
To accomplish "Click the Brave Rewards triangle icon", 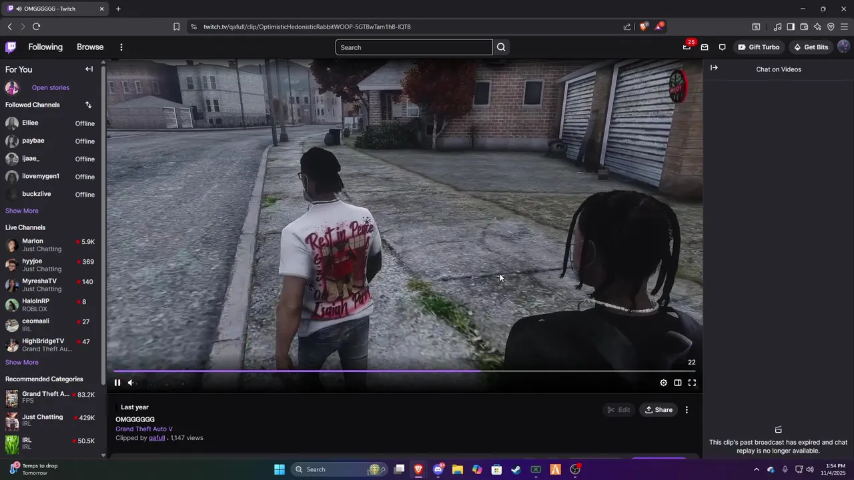I will coord(659,27).
